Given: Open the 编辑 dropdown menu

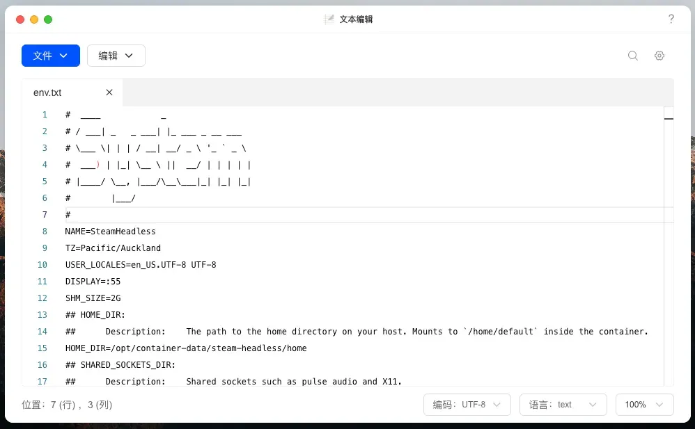Looking at the screenshot, I should click(116, 56).
